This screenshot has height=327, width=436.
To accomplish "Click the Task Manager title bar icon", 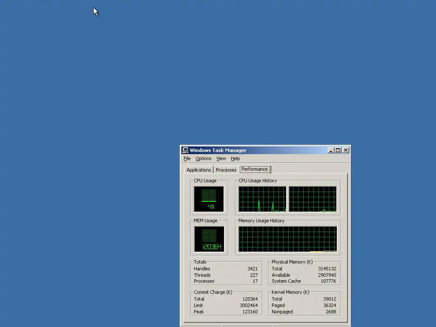I will [185, 150].
